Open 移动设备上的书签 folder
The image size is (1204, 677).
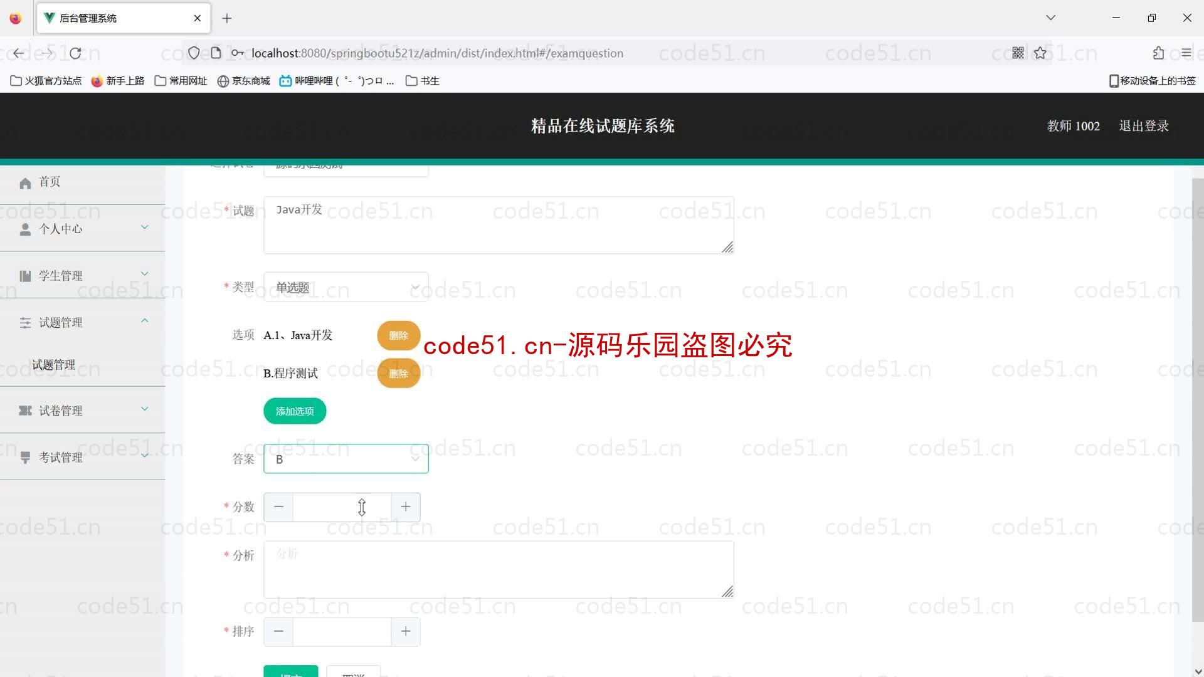pos(1153,81)
